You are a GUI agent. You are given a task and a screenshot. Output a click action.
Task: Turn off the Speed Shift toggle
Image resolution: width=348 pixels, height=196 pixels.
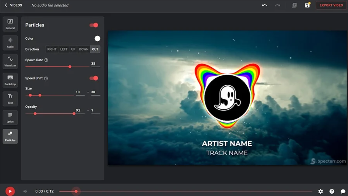(x=94, y=78)
